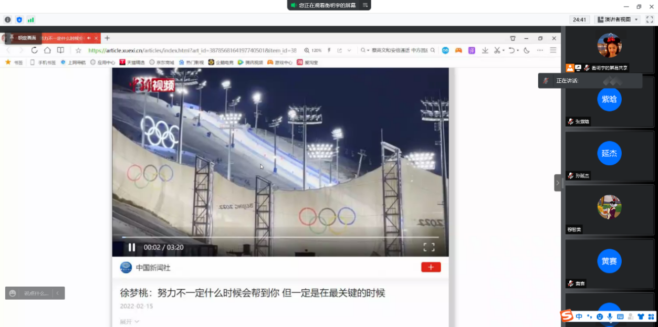658x327 pixels.
Task: Click the browser refresh icon
Action: point(34,50)
